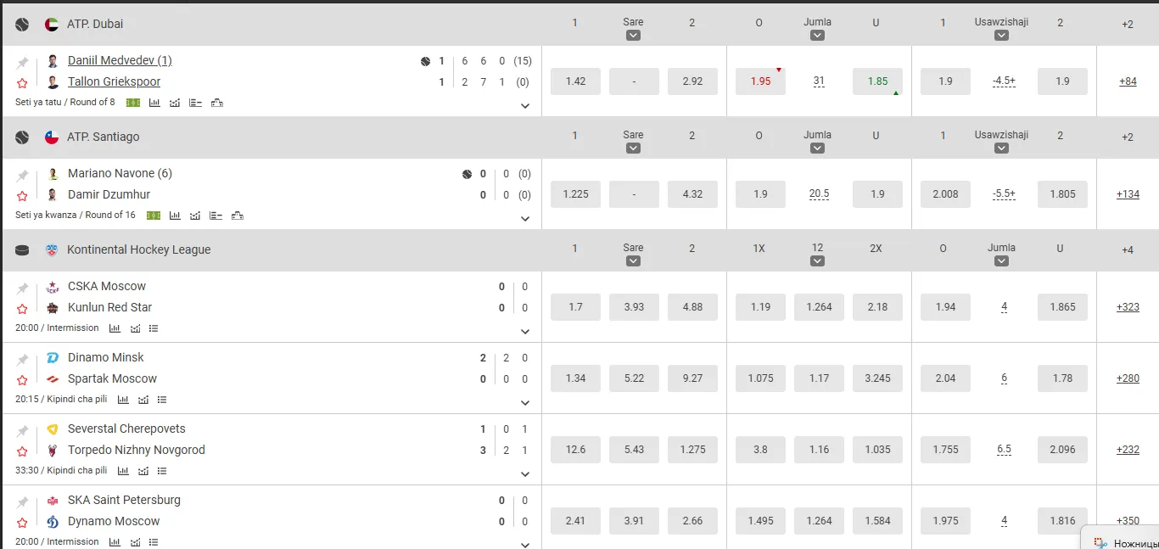Open bar chart statistics for Medvedev match
This screenshot has width=1159, height=549.
pos(154,103)
